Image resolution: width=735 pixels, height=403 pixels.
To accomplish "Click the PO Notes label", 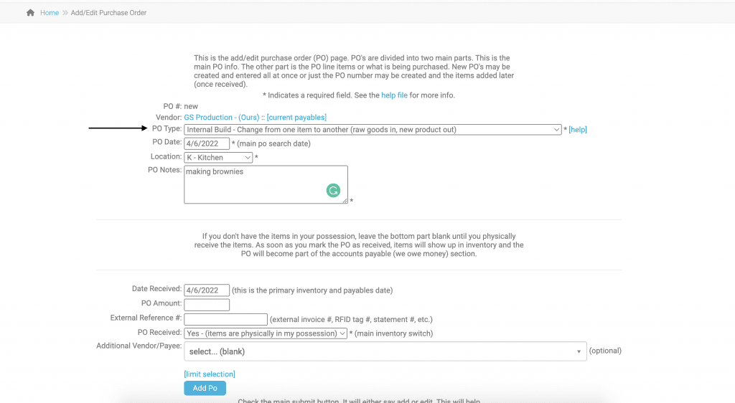I will click(x=164, y=170).
